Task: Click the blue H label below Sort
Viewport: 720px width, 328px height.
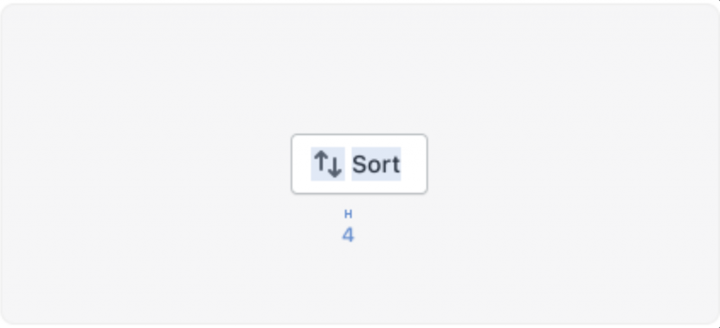Action: pyautogui.click(x=348, y=214)
